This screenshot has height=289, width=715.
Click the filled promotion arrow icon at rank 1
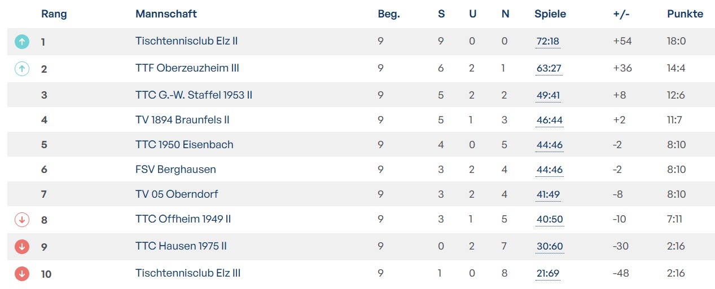point(21,41)
